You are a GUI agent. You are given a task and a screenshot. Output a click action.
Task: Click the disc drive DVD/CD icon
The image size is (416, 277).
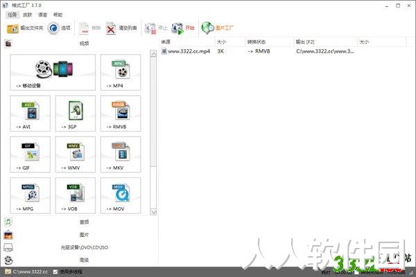[x=8, y=247]
